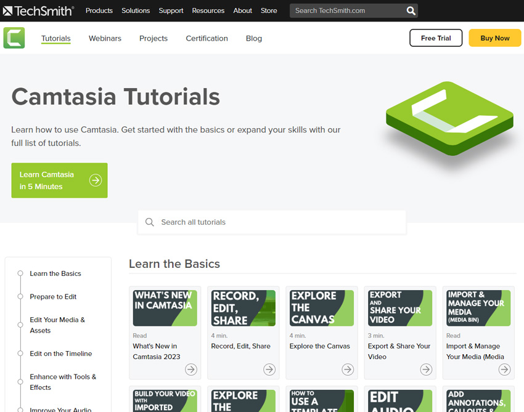The height and width of the screenshot is (412, 524).
Task: Select the Enhance with Tools & Effects bullet
Action: point(20,382)
